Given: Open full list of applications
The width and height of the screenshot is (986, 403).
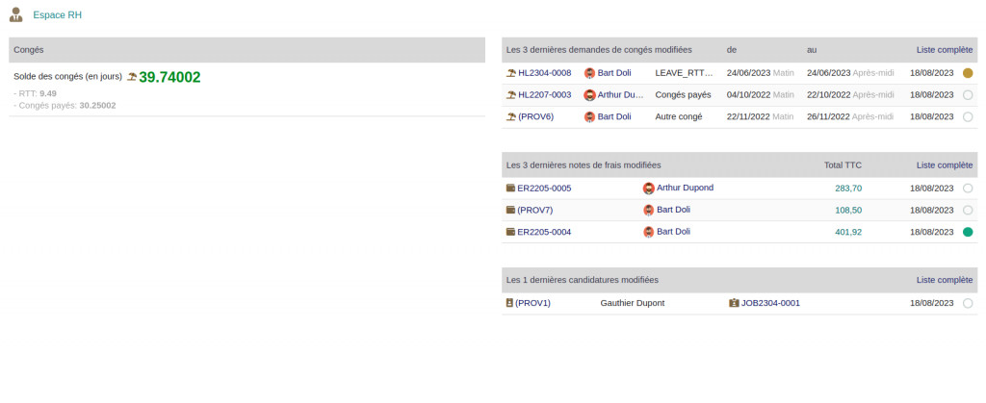Looking at the screenshot, I should [945, 280].
